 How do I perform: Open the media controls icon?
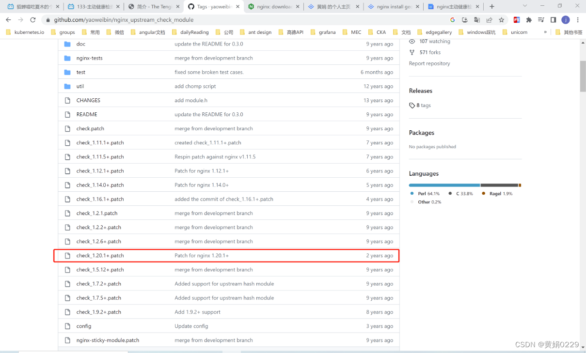coord(541,20)
